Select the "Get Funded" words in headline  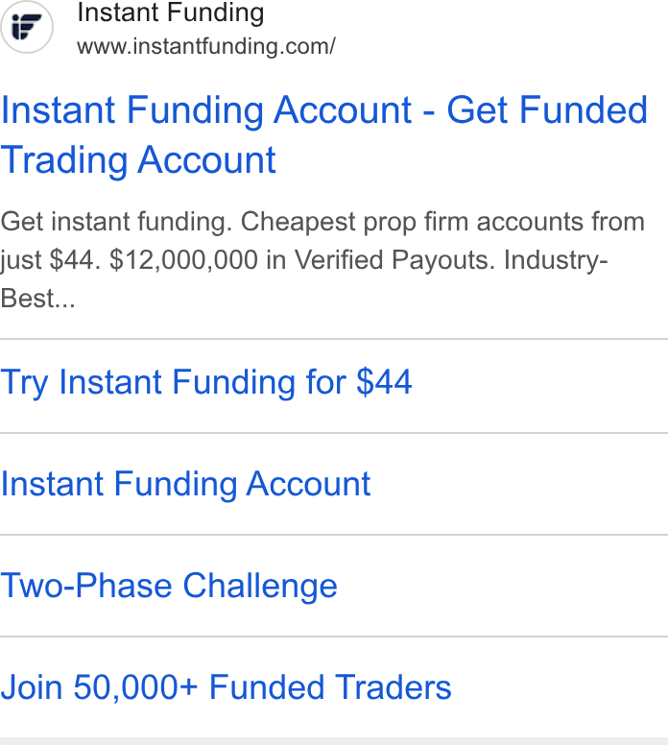(547, 110)
